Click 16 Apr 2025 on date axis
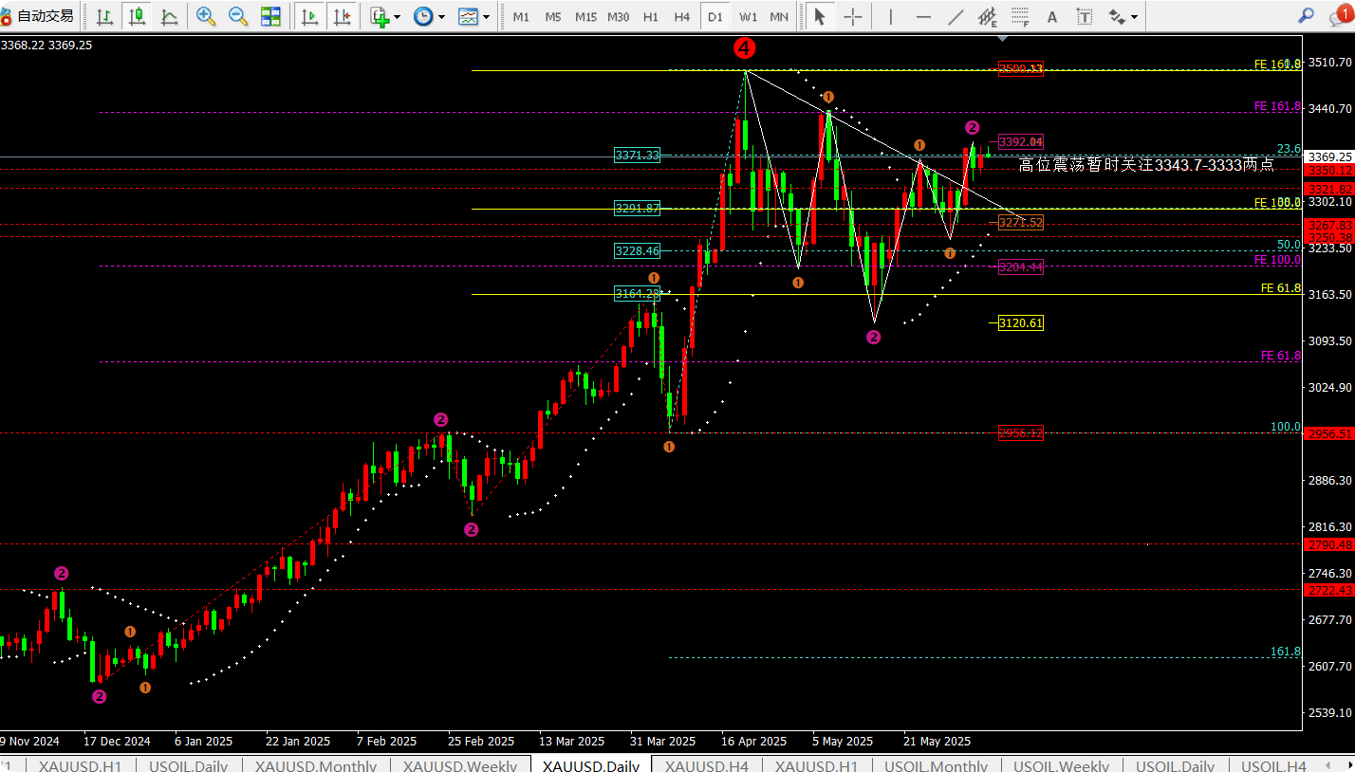 [753, 742]
